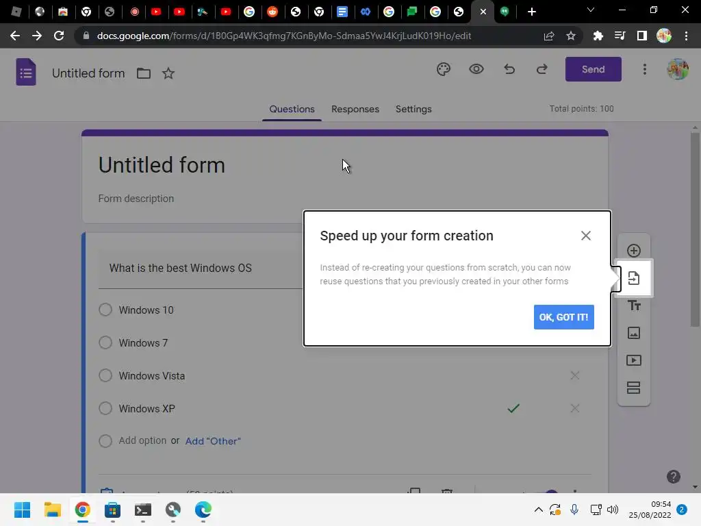Open the Windows Start menu
This screenshot has height=526, width=701.
(x=22, y=510)
